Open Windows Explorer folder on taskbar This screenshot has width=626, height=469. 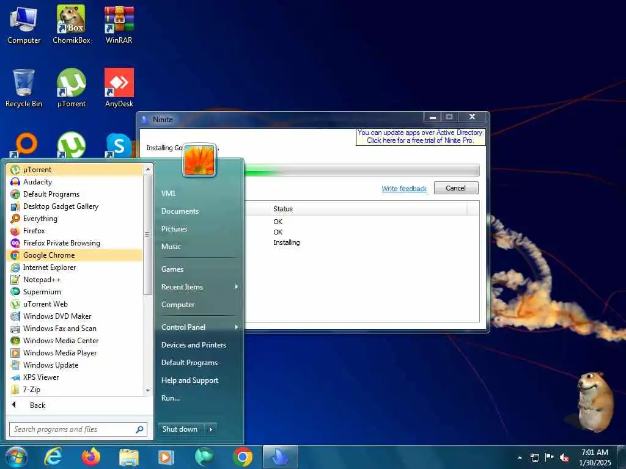(128, 457)
